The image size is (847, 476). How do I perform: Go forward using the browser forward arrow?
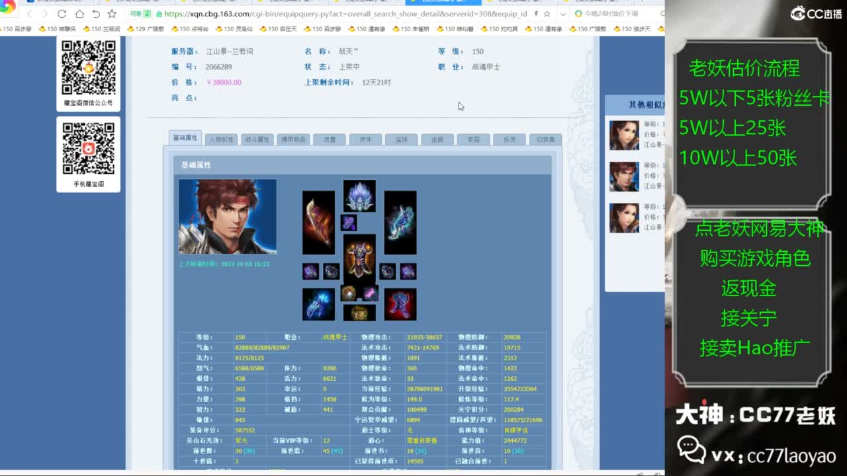click(x=44, y=14)
